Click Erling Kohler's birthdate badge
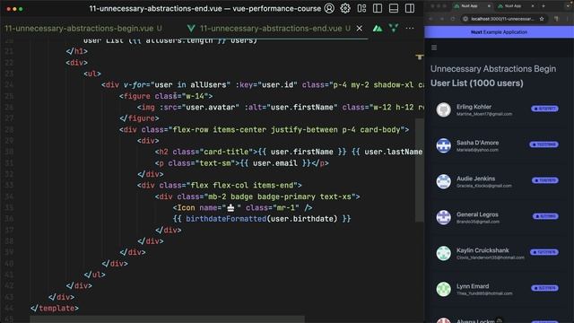 pyautogui.click(x=544, y=109)
